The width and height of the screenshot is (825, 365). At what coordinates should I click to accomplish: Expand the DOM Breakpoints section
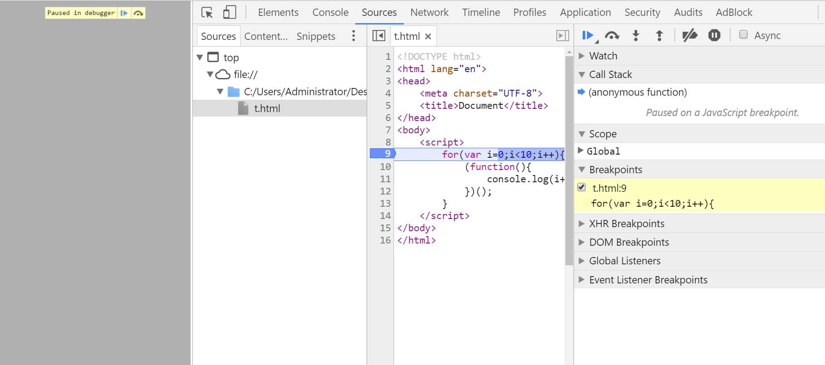pyautogui.click(x=581, y=242)
